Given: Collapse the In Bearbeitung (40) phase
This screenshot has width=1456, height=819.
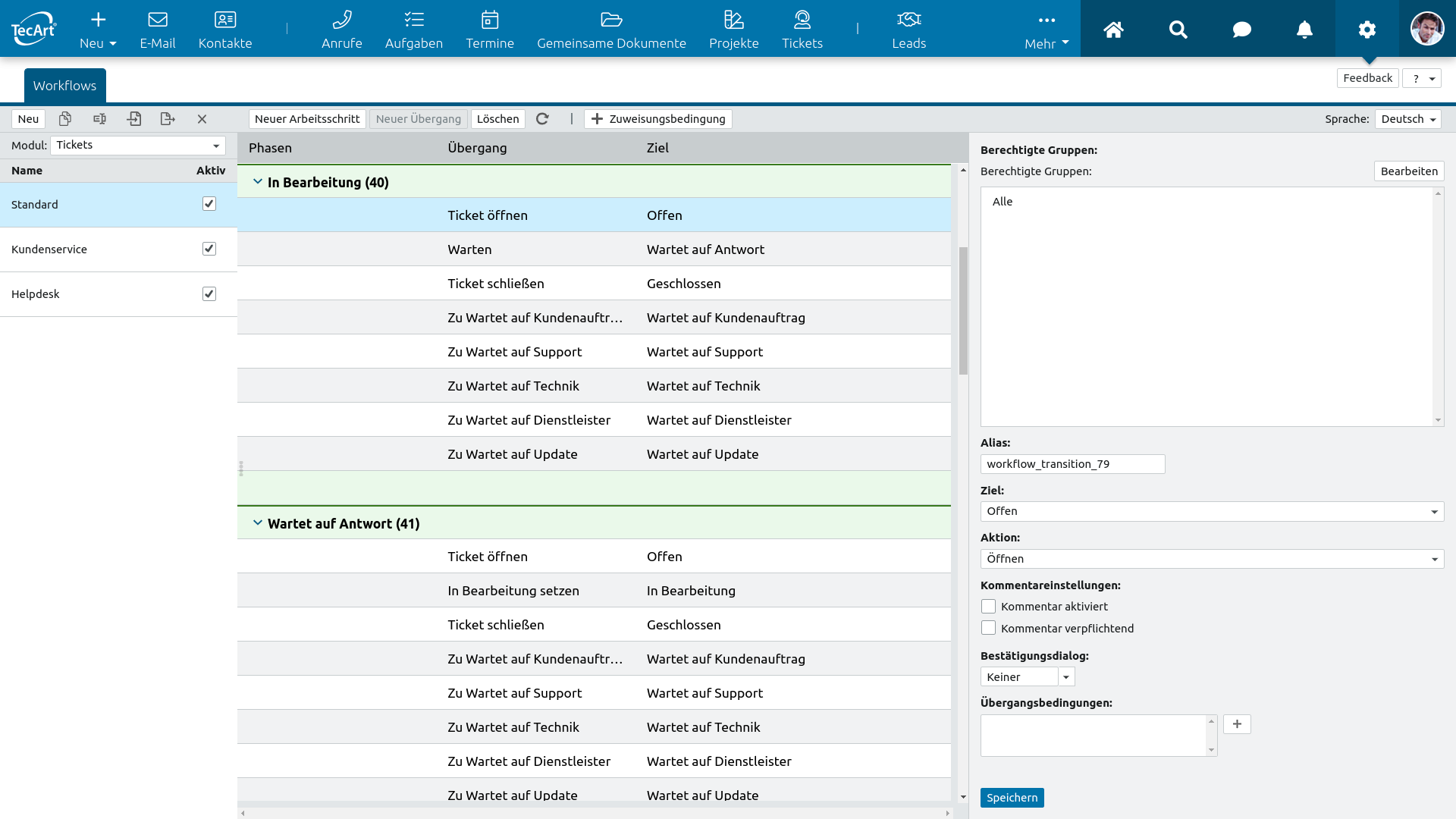Looking at the screenshot, I should (258, 182).
